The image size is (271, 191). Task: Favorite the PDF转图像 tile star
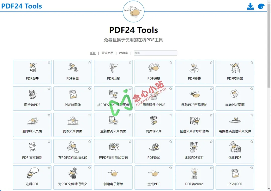90,89
